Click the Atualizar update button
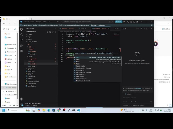Image resolution: width=173 pixels, height=129 pixels. [119, 22]
